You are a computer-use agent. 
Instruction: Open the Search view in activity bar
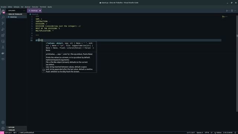coord(3,17)
